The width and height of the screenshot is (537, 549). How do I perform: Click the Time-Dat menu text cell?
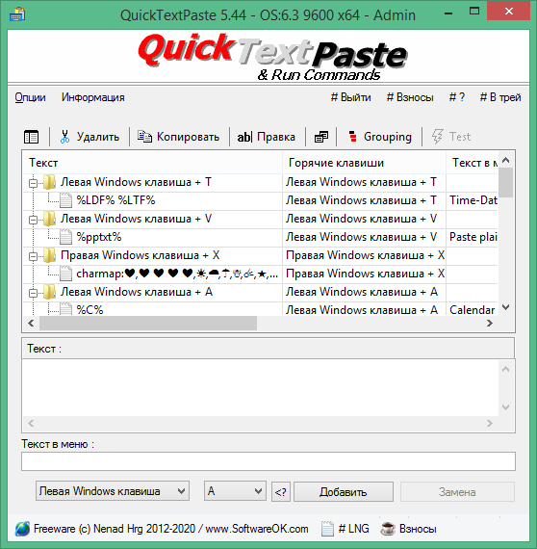pyautogui.click(x=473, y=200)
